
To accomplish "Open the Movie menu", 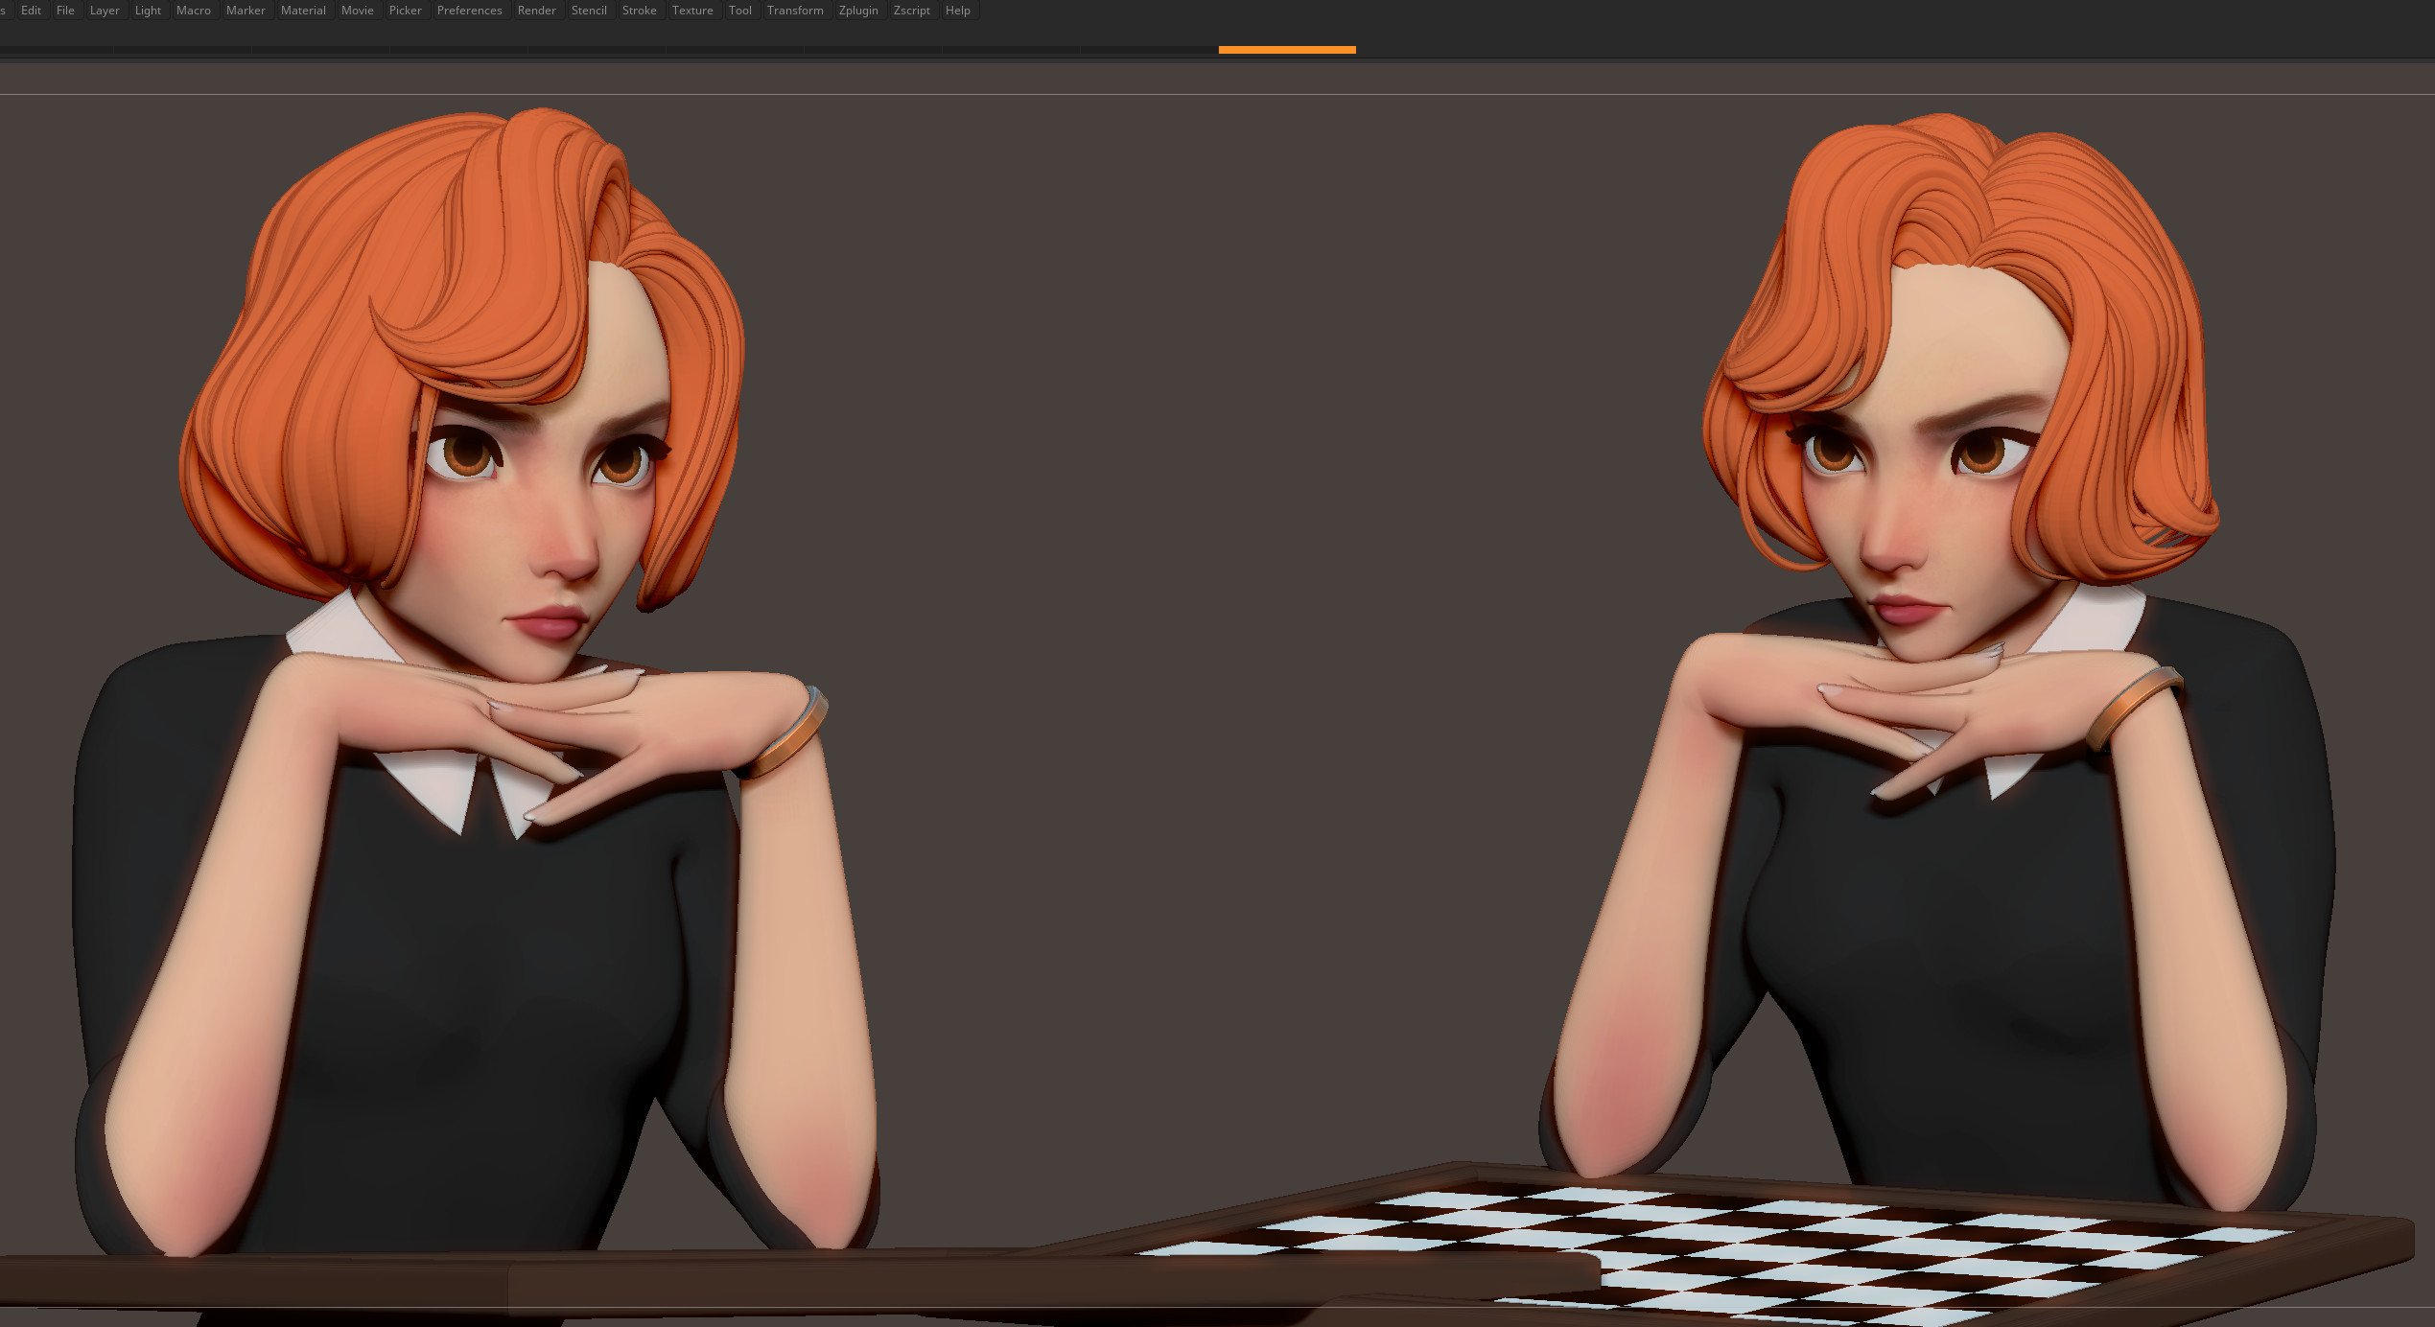I will coord(357,11).
